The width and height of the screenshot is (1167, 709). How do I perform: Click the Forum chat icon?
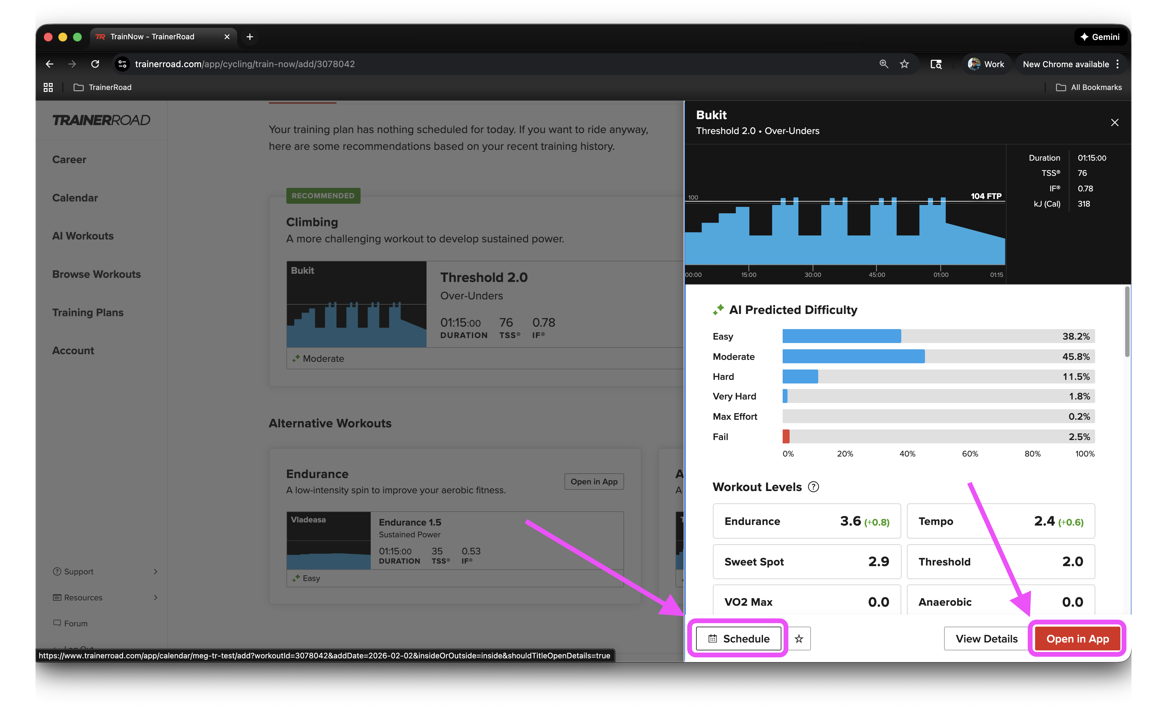57,623
